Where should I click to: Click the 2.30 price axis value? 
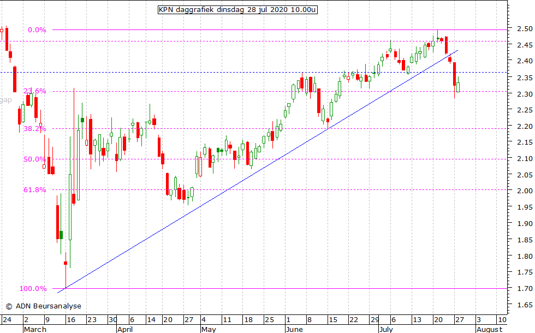click(525, 94)
